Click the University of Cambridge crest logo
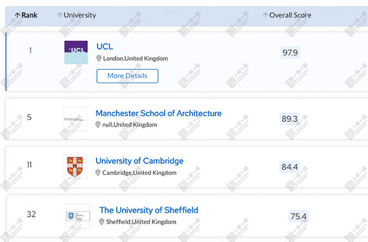The image size is (368, 242). click(x=75, y=166)
